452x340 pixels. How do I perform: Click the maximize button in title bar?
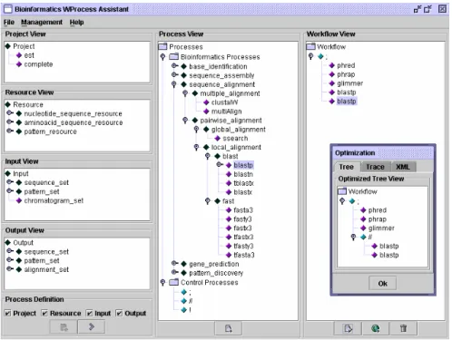click(427, 9)
